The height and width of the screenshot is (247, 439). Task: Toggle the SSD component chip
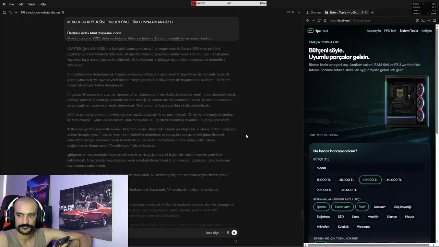[341, 217]
